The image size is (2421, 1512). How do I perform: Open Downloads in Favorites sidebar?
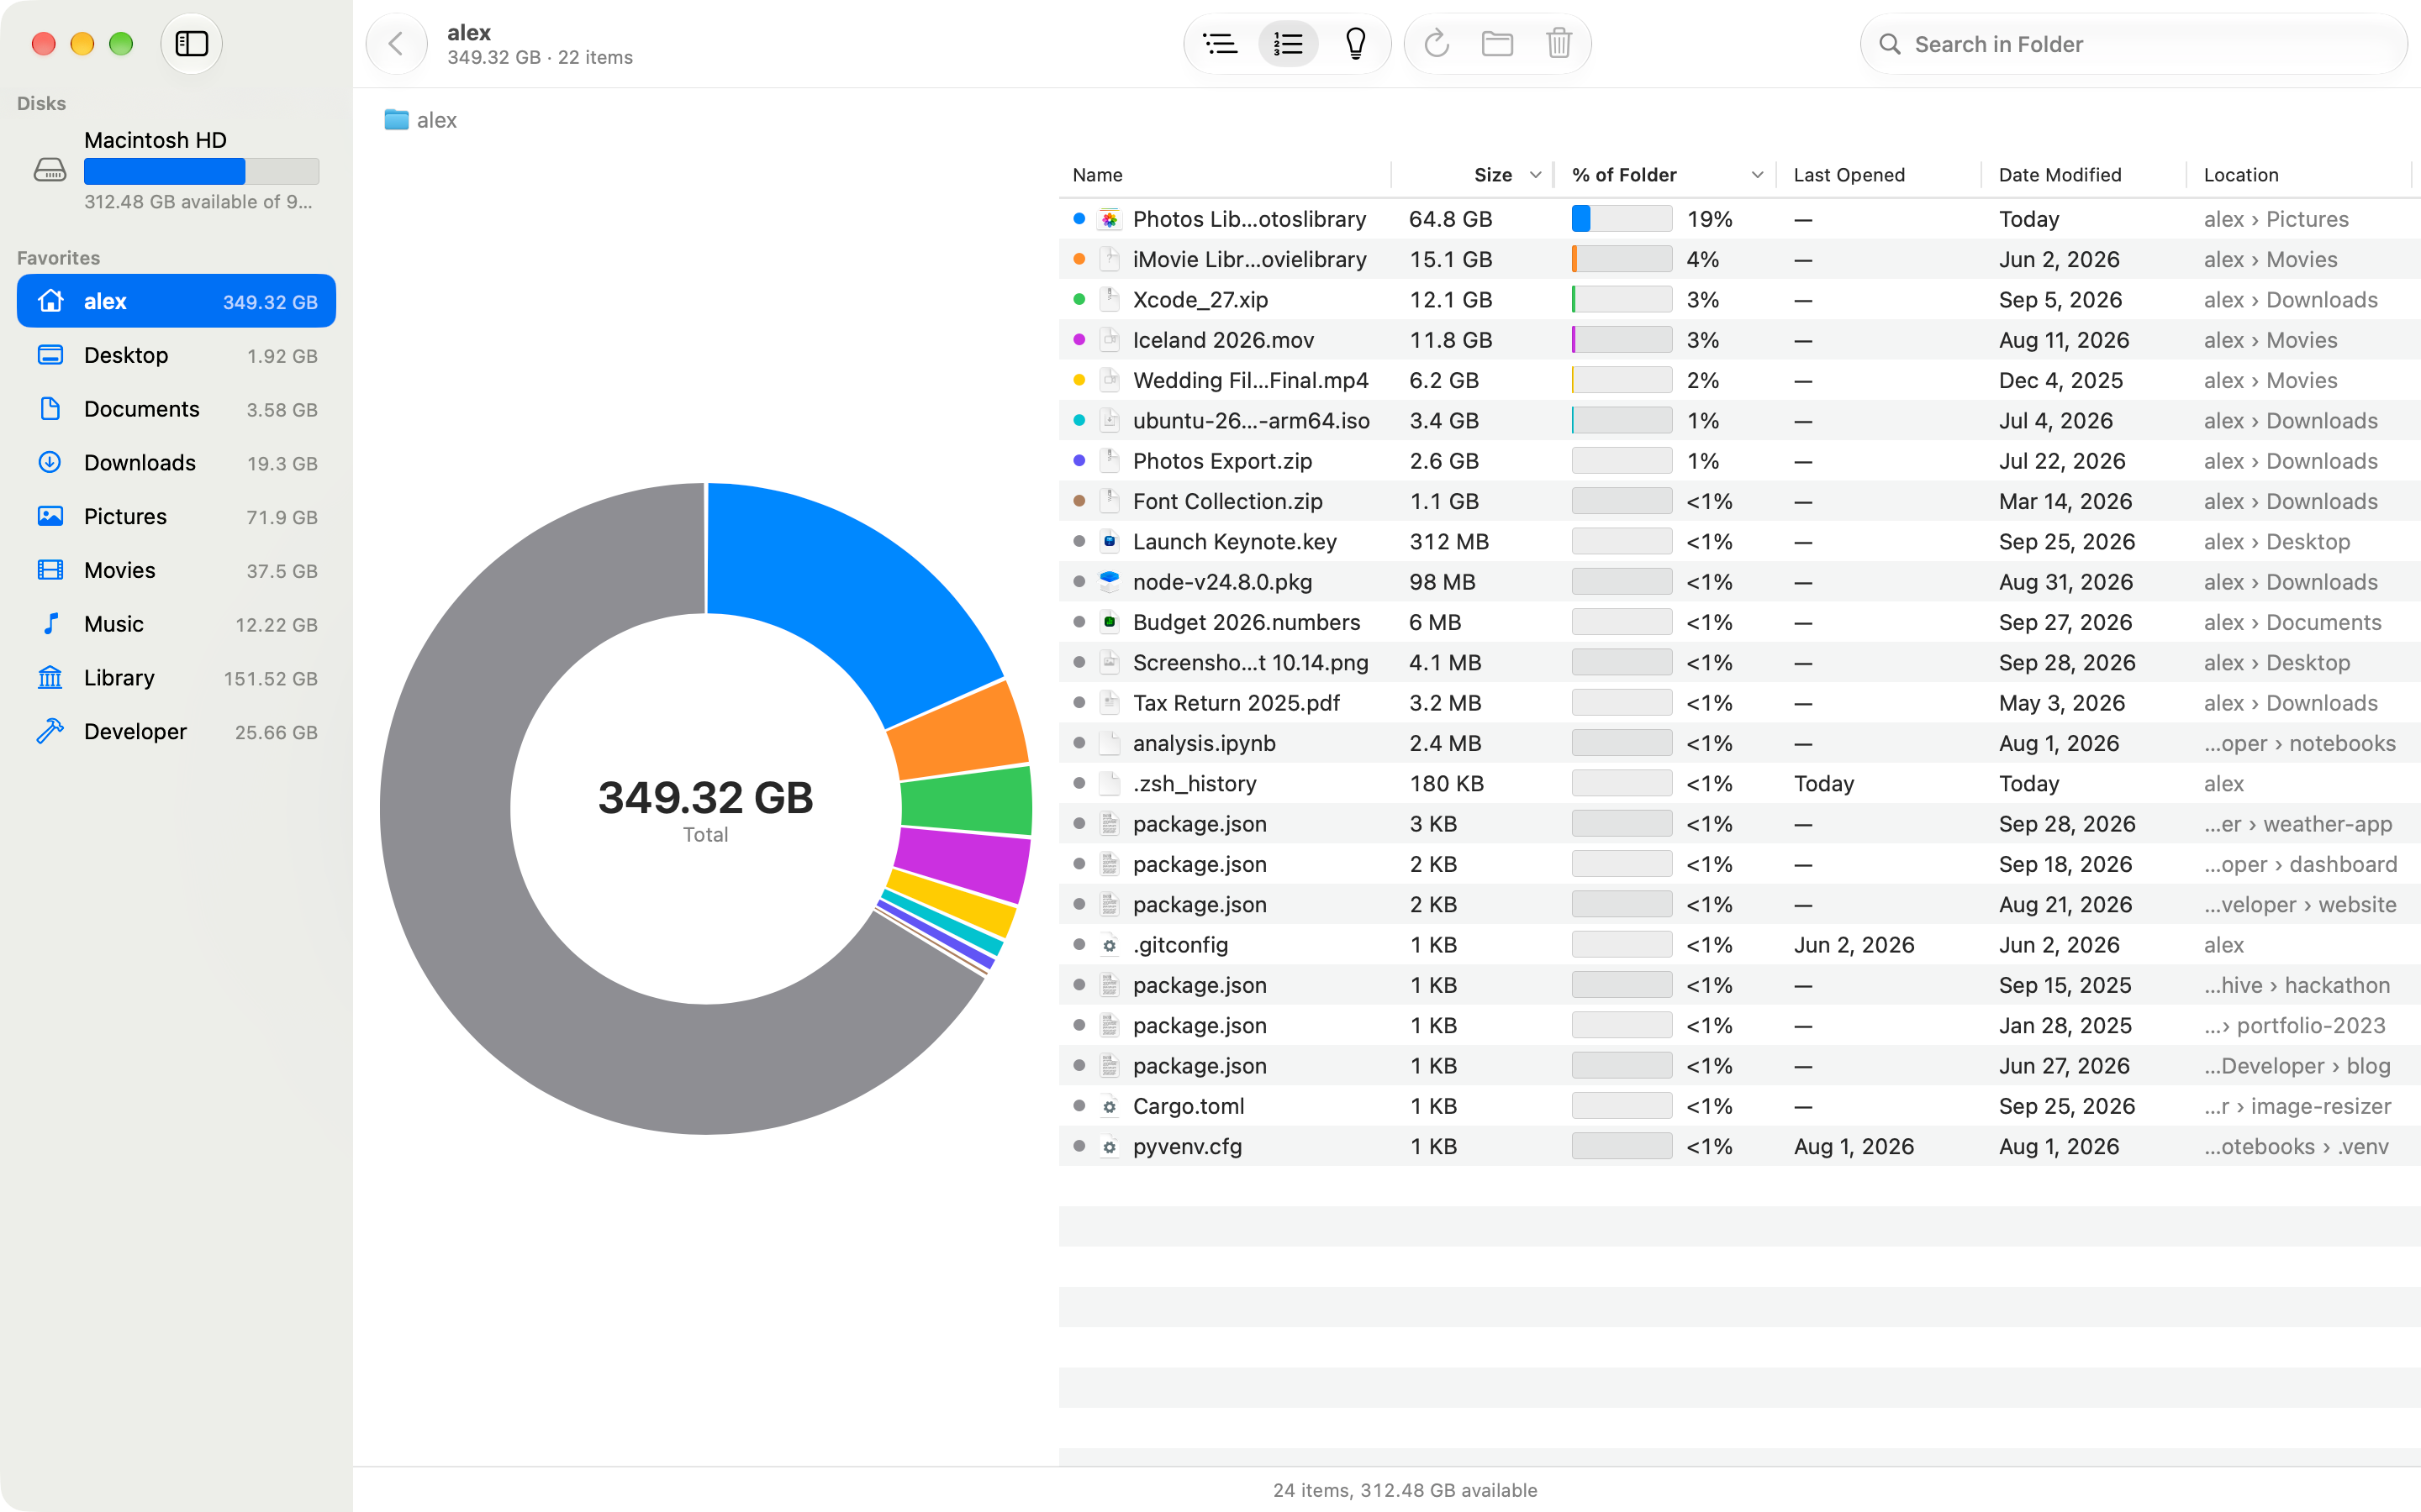click(176, 463)
